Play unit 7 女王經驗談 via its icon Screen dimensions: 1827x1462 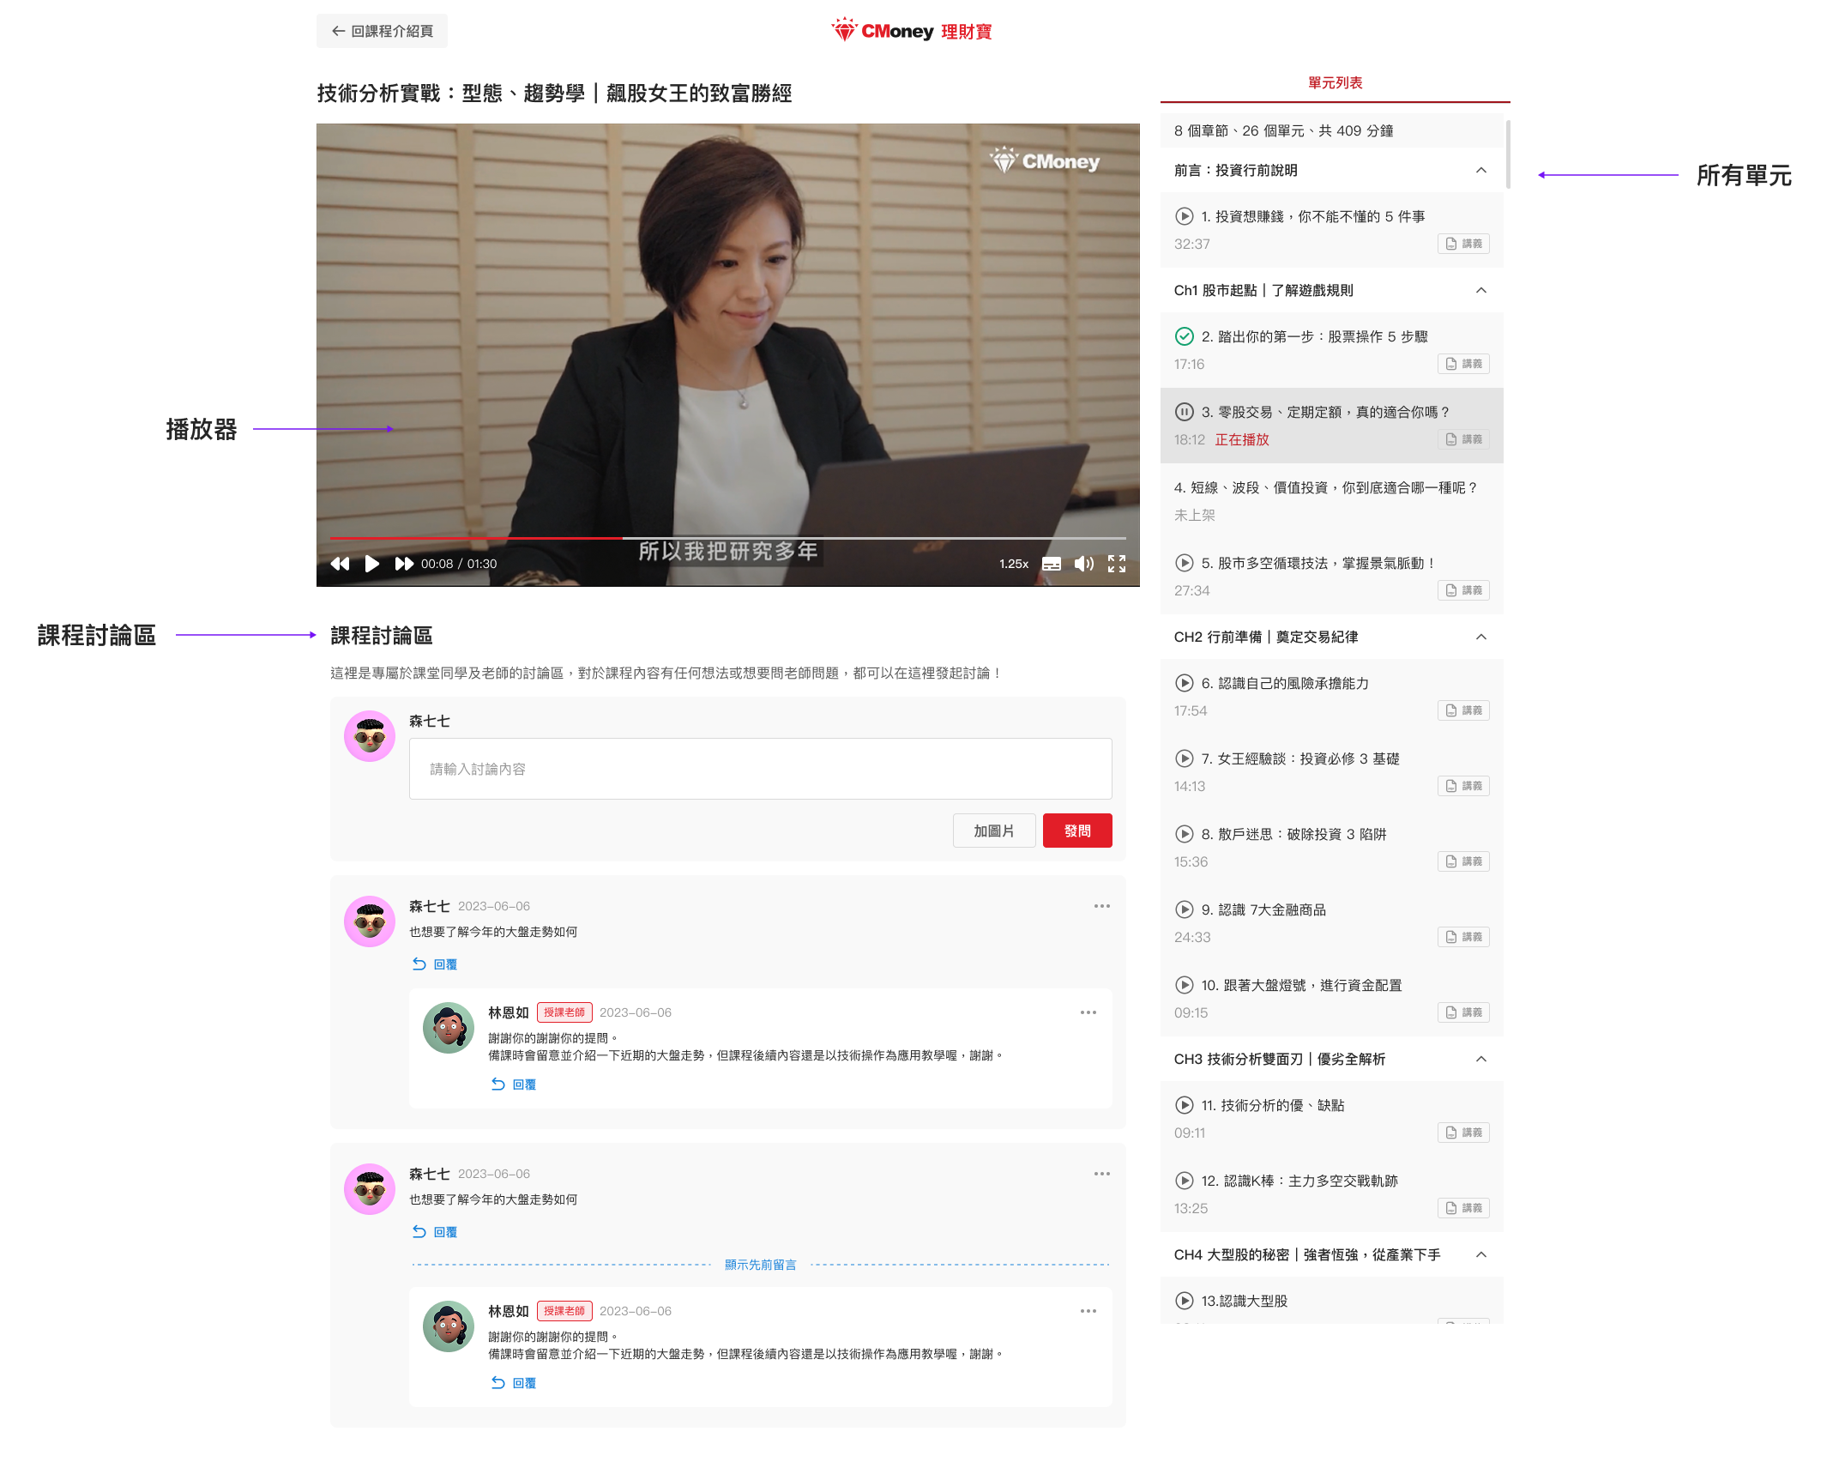tap(1185, 758)
